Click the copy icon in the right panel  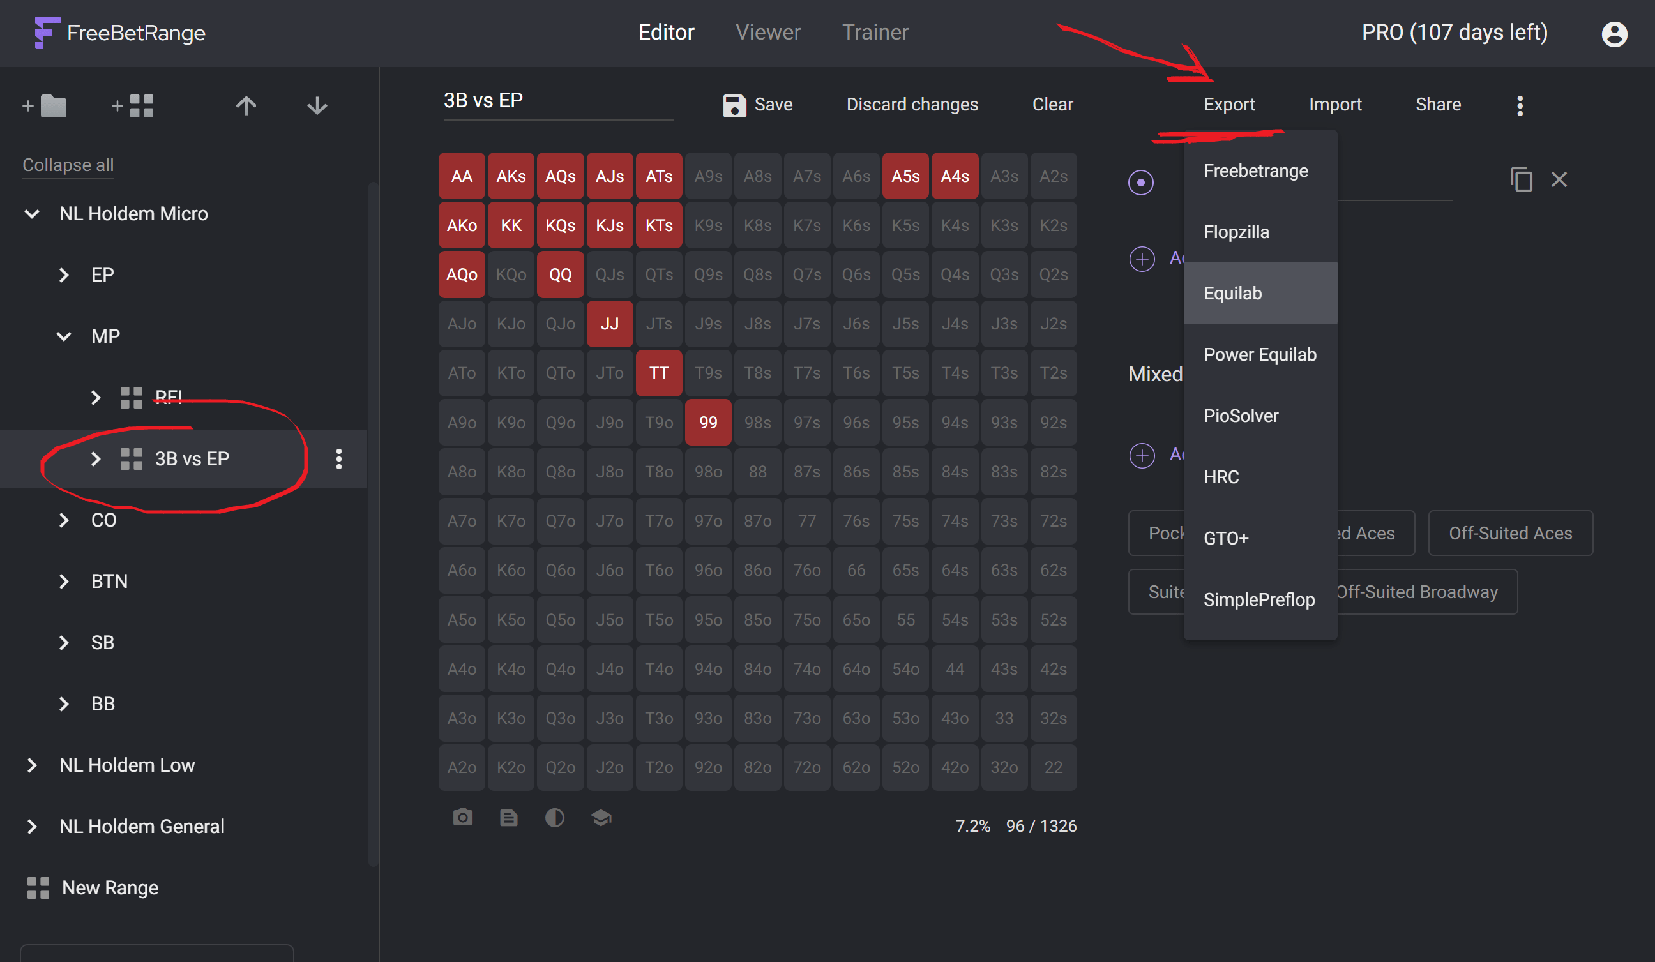coord(1521,179)
